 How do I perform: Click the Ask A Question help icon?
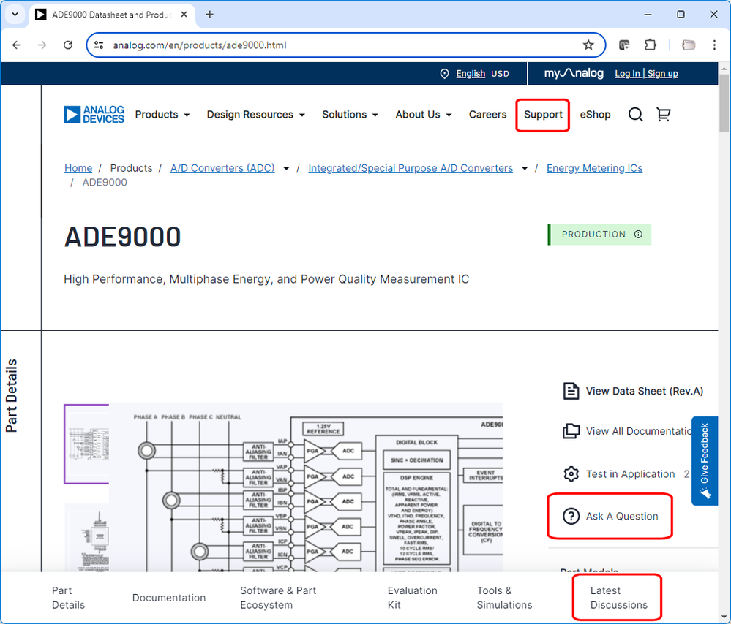pos(571,516)
